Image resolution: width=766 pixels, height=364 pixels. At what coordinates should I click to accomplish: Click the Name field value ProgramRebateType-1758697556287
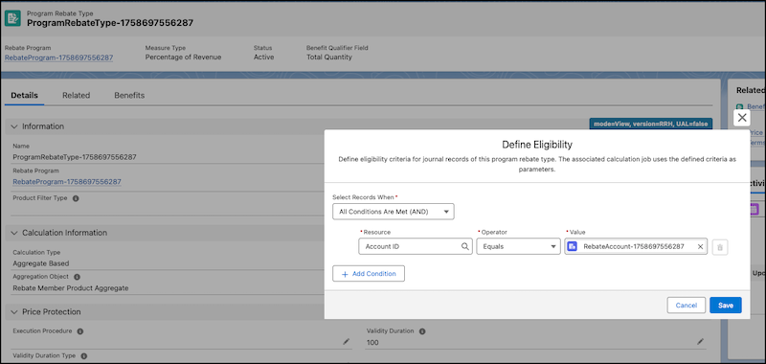coord(75,157)
